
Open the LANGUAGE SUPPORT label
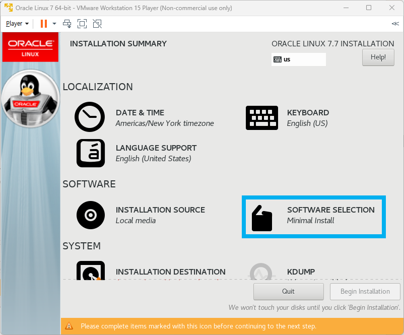[156, 148]
